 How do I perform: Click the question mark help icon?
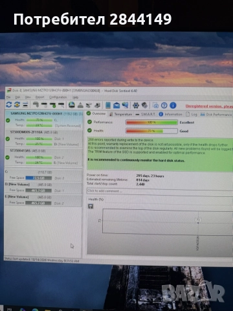(x=164, y=106)
